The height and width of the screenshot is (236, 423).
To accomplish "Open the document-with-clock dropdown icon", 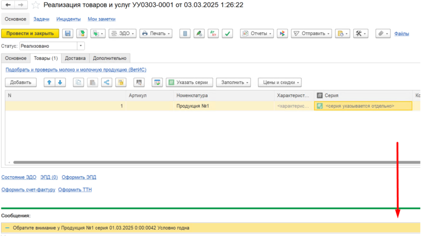I will (342, 33).
